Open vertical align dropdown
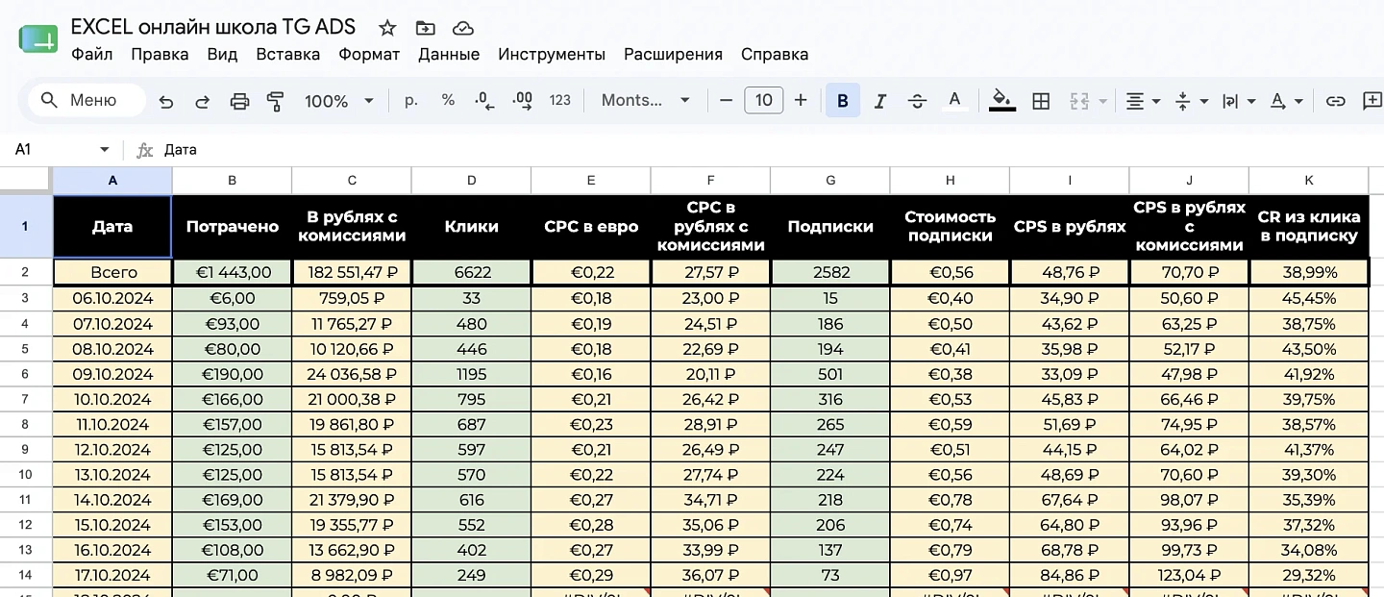This screenshot has width=1384, height=597. [x=1192, y=100]
